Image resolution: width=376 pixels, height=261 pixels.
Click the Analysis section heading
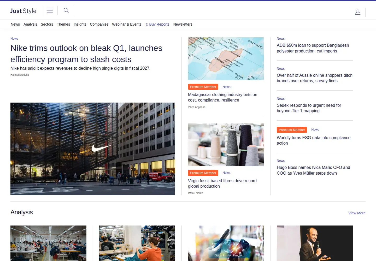22,212
